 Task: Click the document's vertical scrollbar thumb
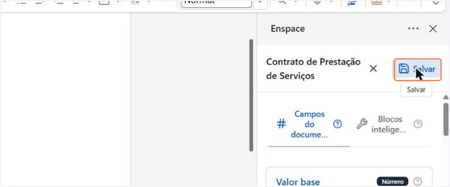pyautogui.click(x=251, y=95)
